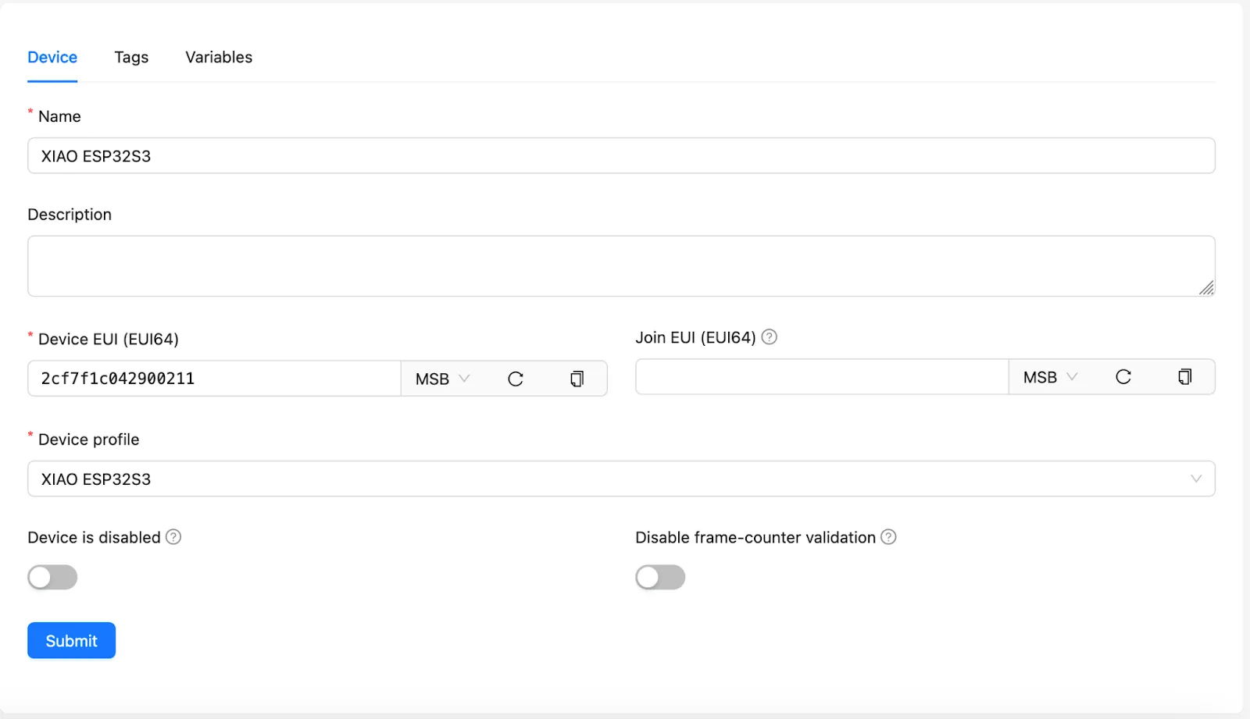
Task: Click the Device EUI (EUI64) label
Action: pyautogui.click(x=109, y=339)
